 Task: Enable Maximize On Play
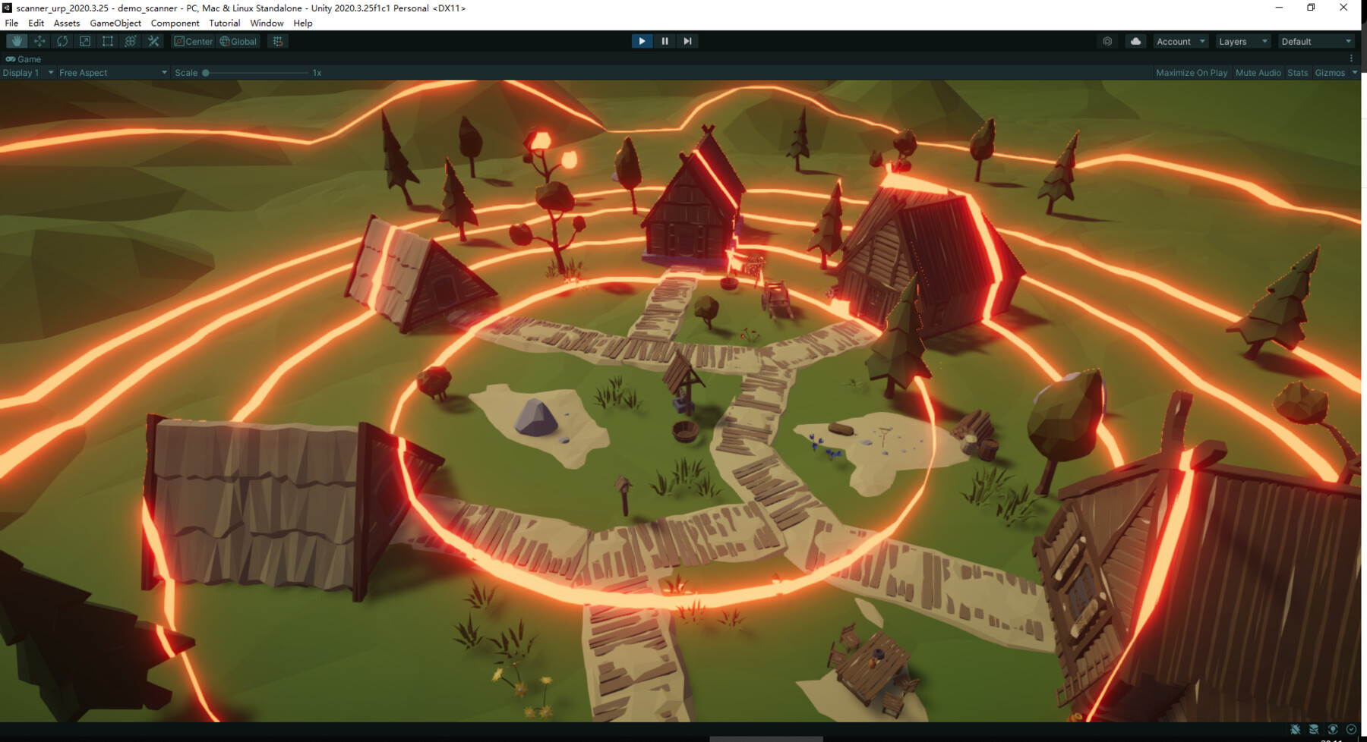point(1191,72)
